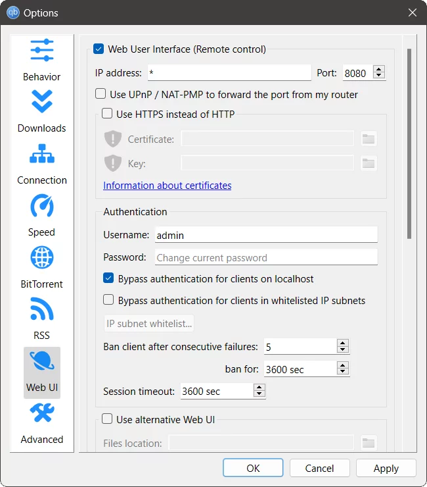Viewport: 427px width, 487px height.
Task: Click the IP address input field
Action: point(229,72)
